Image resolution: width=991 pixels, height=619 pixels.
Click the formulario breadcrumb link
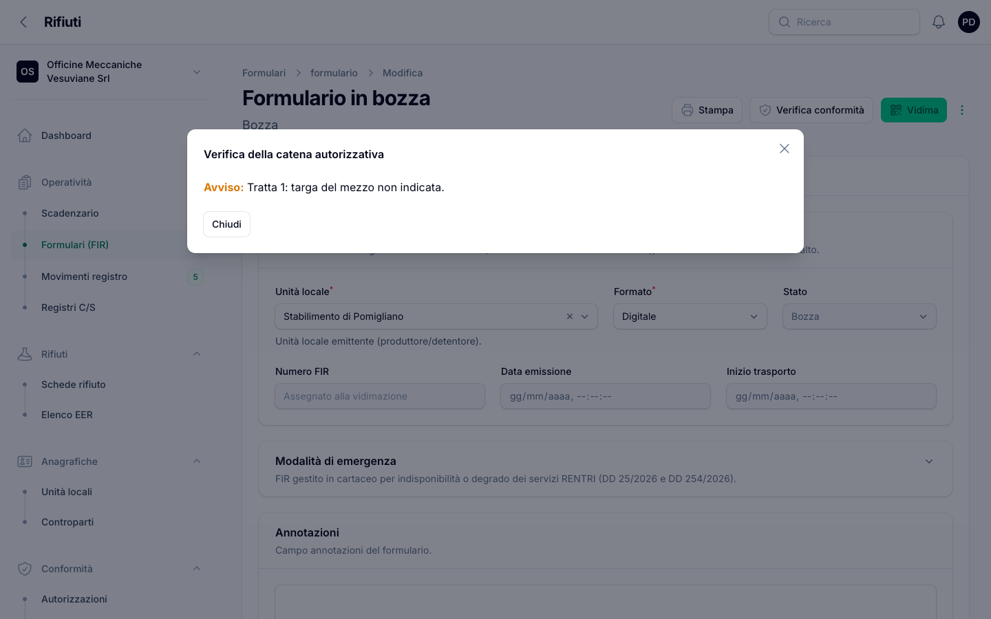334,73
